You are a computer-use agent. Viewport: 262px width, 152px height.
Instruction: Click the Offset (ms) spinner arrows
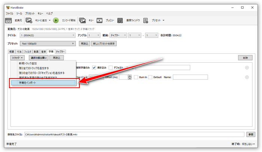point(130,77)
